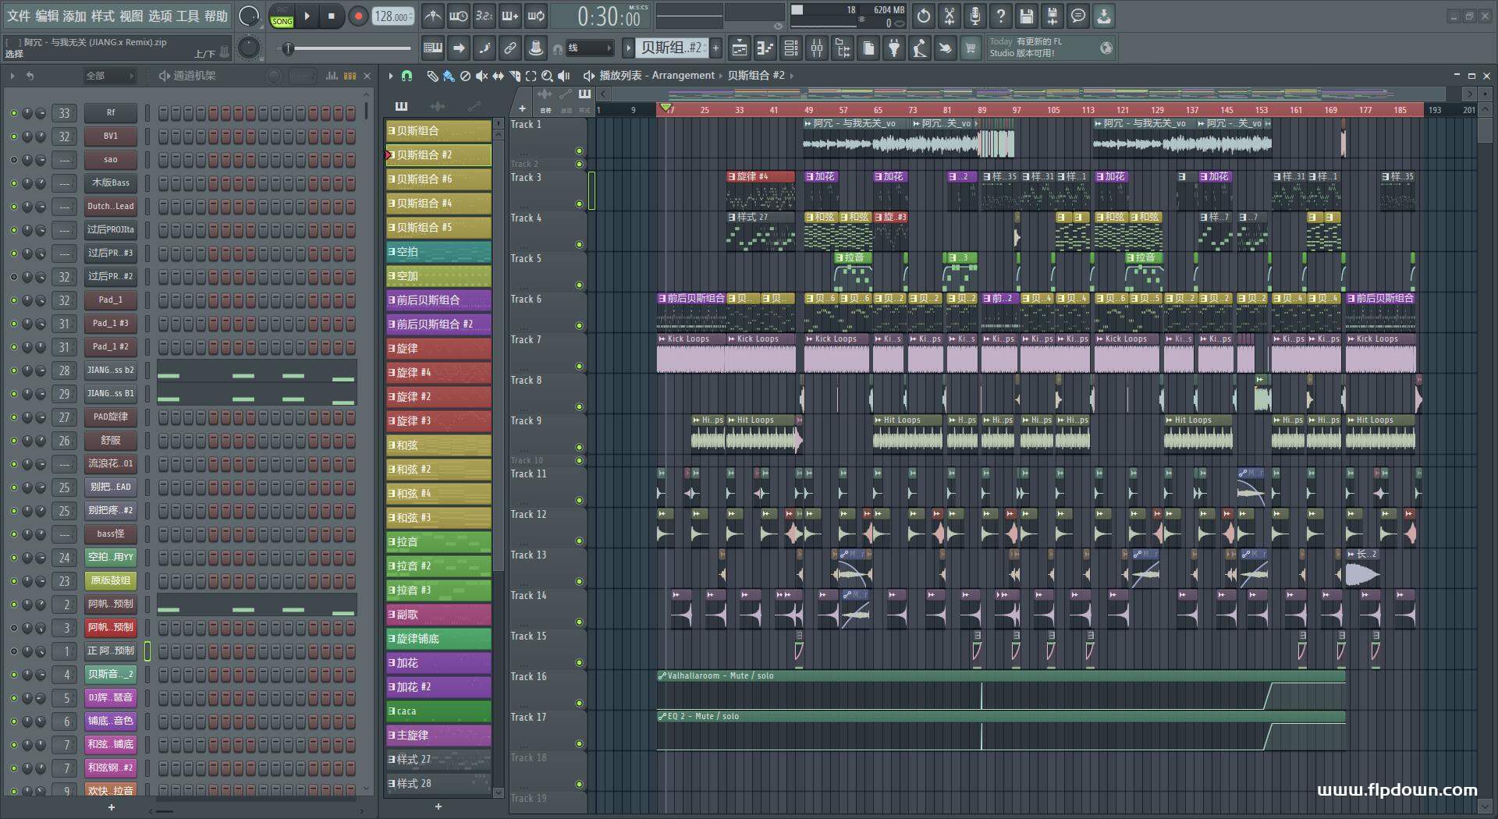Open the piano roll view icon
This screenshot has height=819, width=1498.
coord(765,48)
